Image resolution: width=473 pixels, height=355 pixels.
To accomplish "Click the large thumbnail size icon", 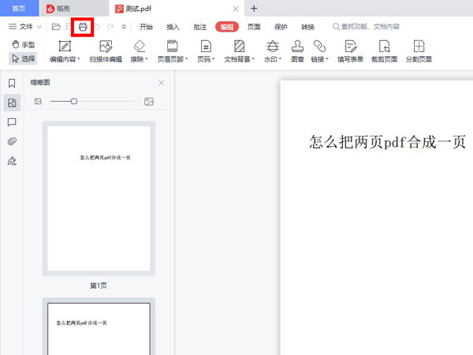I will 149,102.
